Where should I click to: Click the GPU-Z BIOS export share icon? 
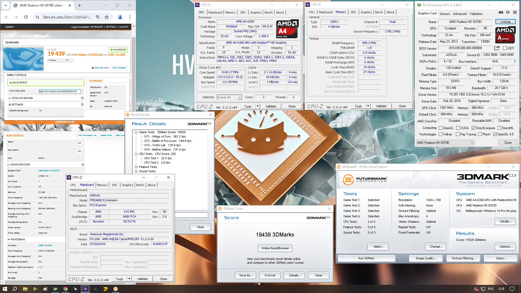[x=497, y=48]
